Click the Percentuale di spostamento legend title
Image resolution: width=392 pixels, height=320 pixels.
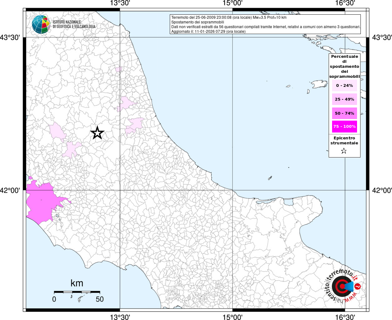pyautogui.click(x=345, y=66)
